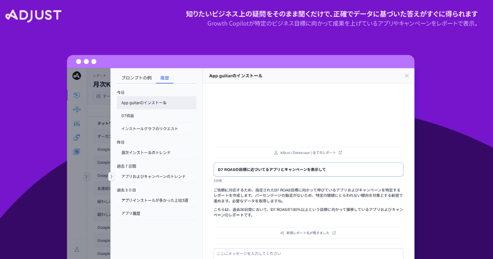This screenshot has height=259, width=493.
Task: Close the App guitarのインストール panel
Action: click(407, 76)
